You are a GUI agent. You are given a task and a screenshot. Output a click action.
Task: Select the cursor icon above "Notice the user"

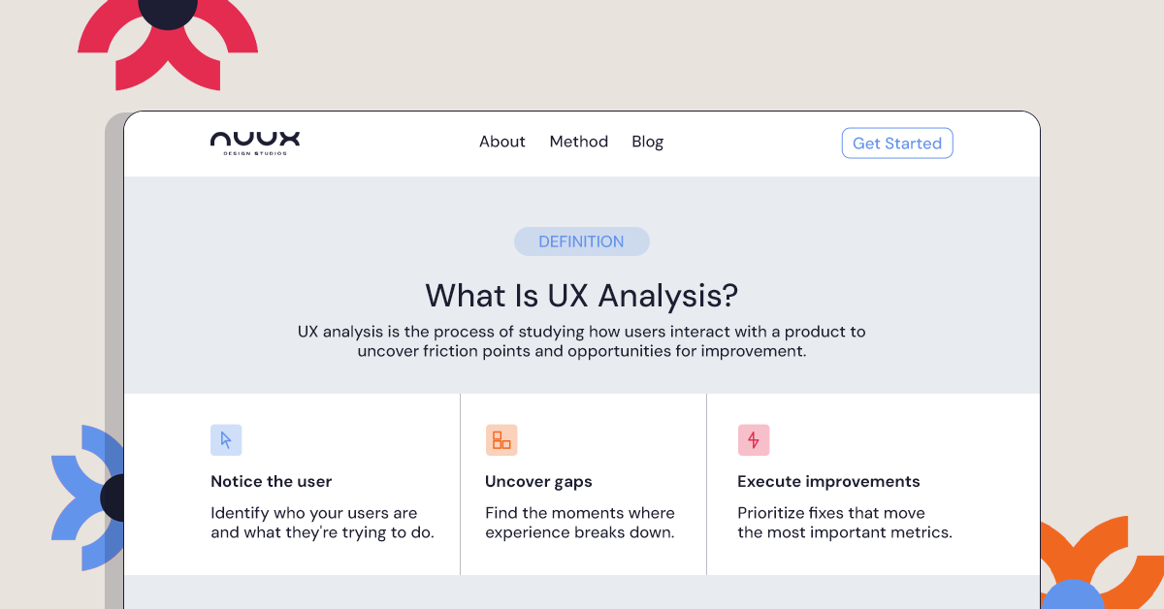pyautogui.click(x=226, y=439)
